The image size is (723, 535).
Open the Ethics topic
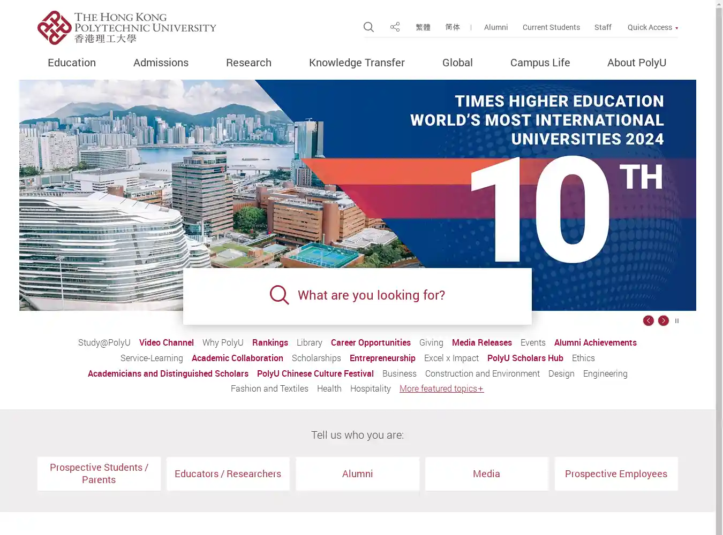pos(583,358)
